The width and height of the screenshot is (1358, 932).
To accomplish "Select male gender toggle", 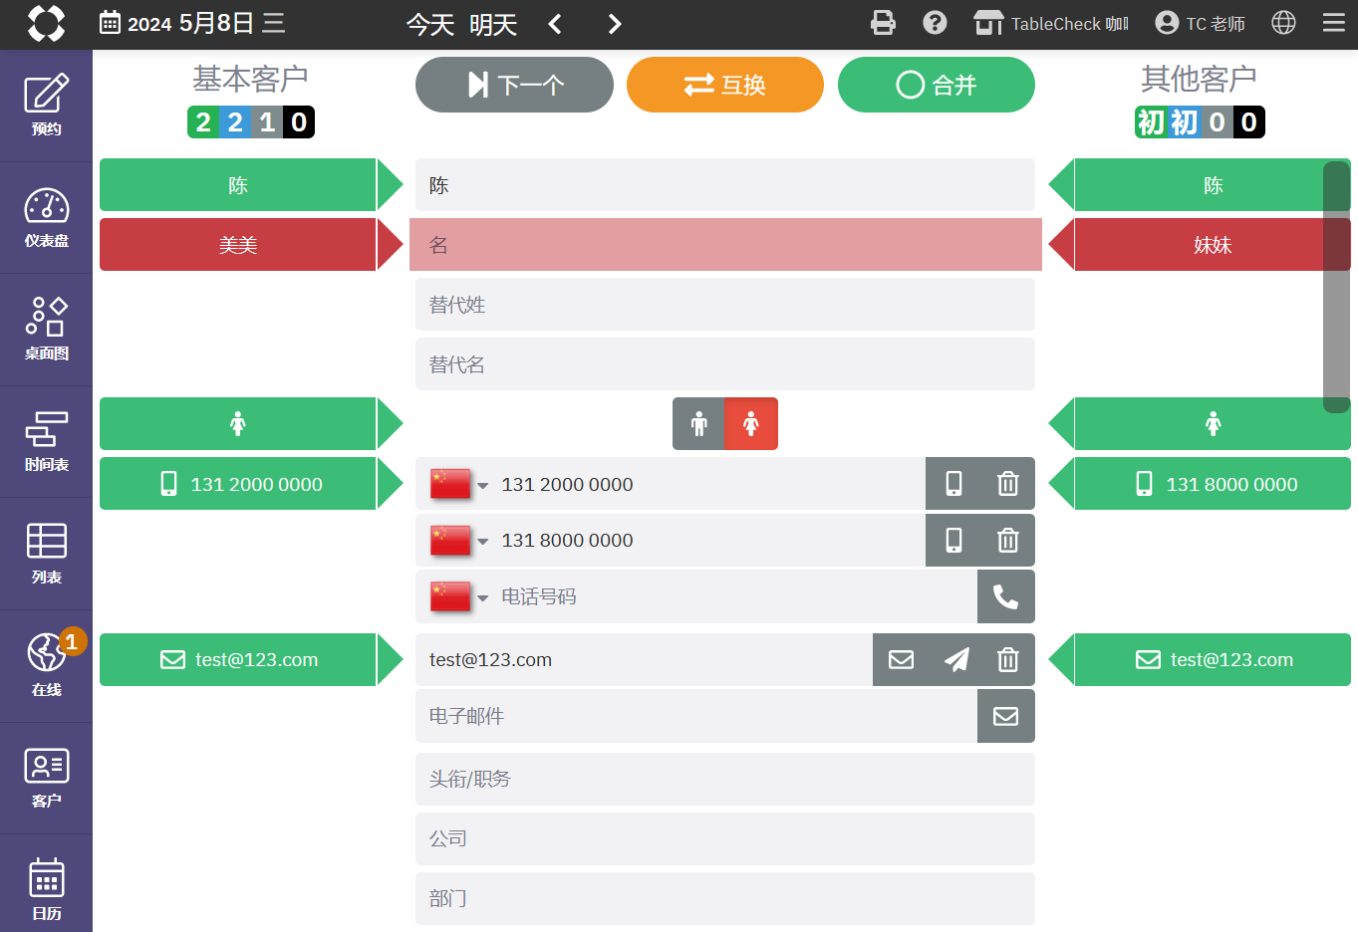I will pyautogui.click(x=698, y=424).
